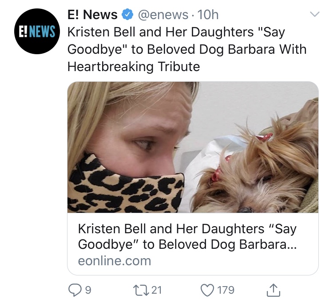Click the leopard print mask in photo
333x303 pixels.
coord(126,186)
